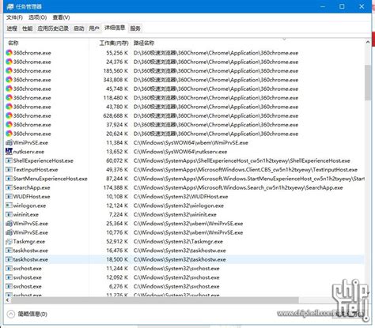Switch to the 启动 tab

point(79,28)
